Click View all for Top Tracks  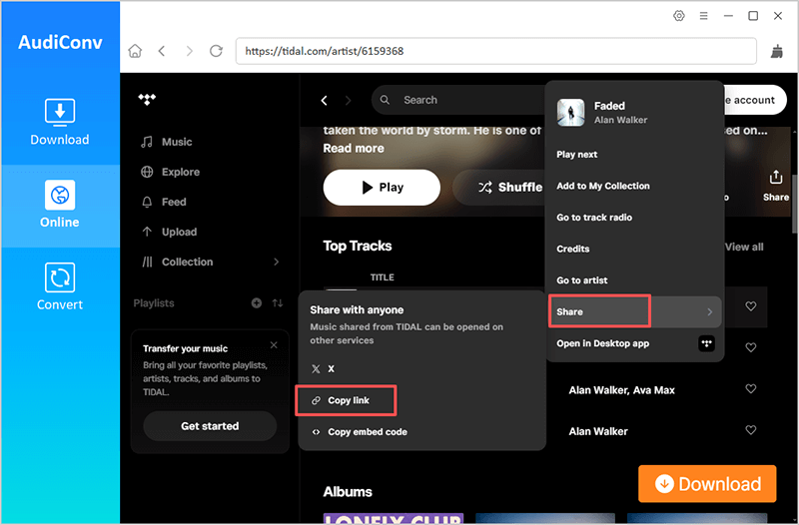click(744, 247)
